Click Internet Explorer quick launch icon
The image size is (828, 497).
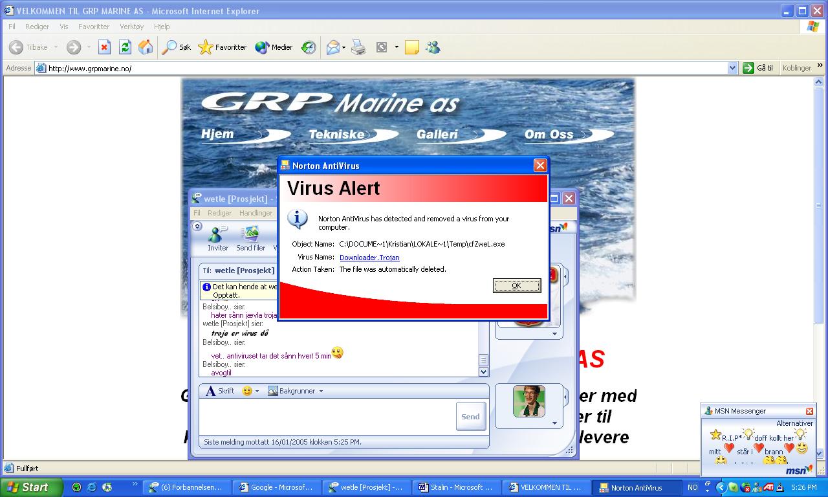click(x=92, y=487)
